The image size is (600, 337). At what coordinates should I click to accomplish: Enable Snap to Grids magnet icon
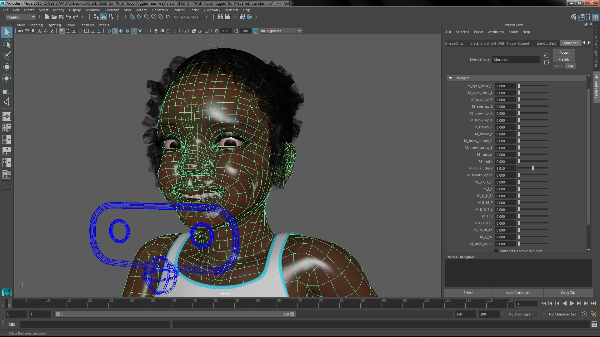coord(132,17)
